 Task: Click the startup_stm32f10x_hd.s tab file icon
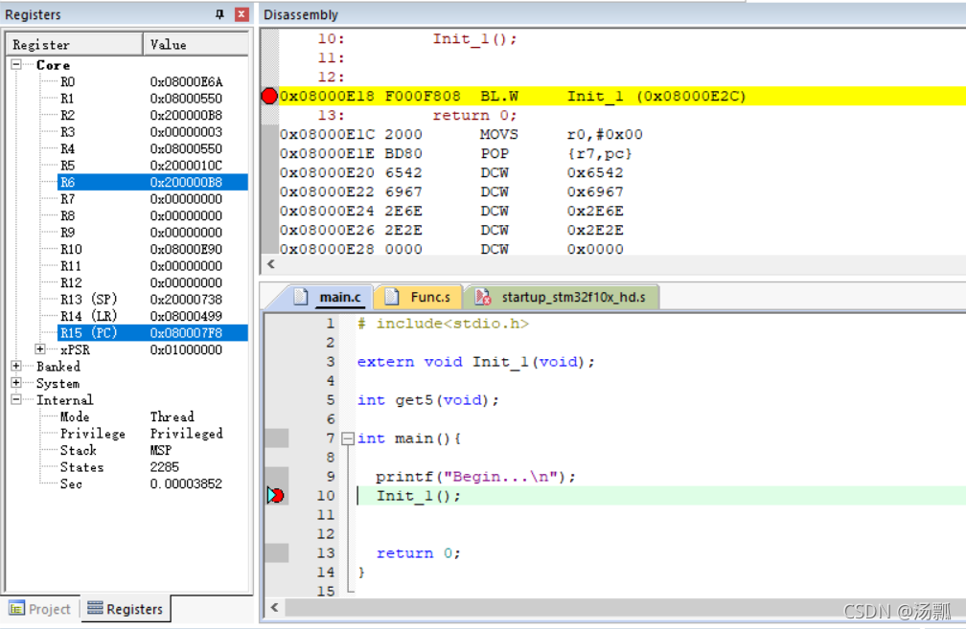pyautogui.click(x=483, y=297)
